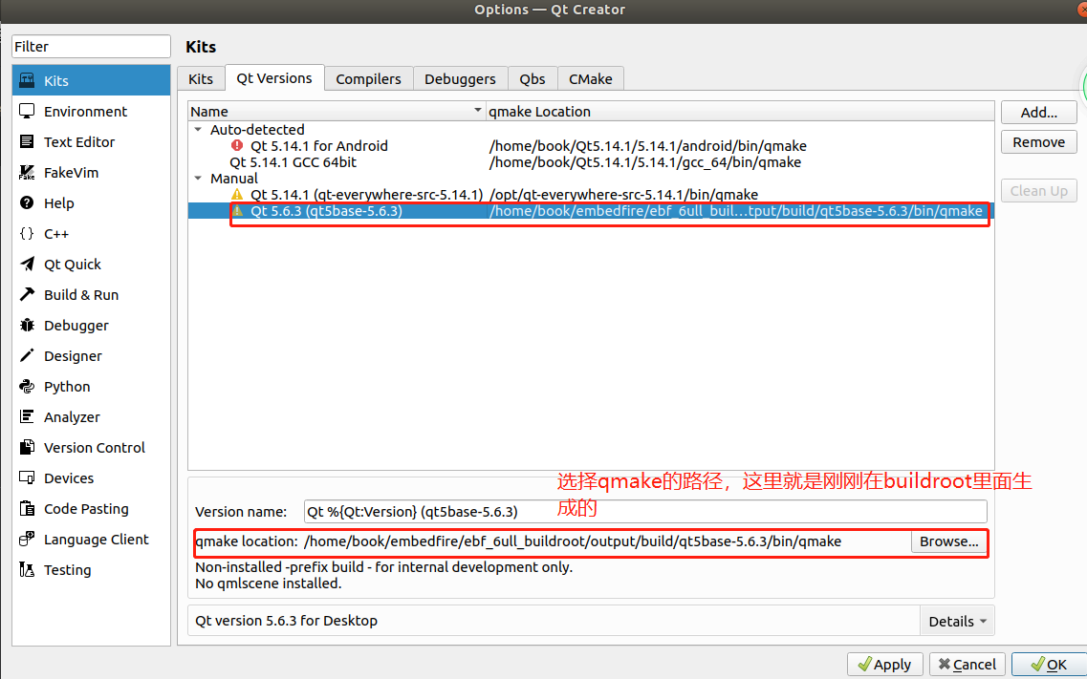Open the Python settings icon
The image size is (1087, 679).
[27, 386]
